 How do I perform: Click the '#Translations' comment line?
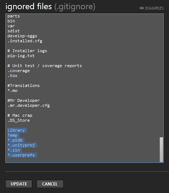point(24,86)
